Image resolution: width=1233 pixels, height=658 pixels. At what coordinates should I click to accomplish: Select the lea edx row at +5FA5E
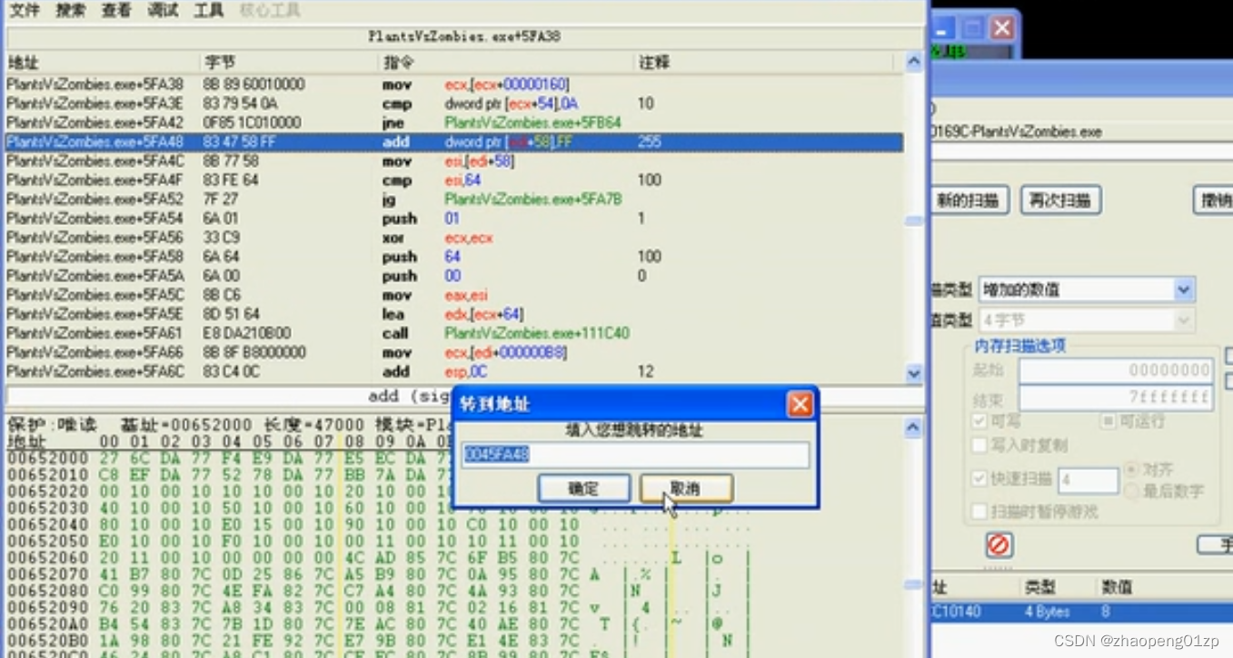pyautogui.click(x=454, y=314)
